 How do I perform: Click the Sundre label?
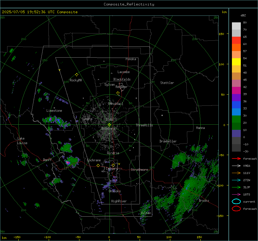pyautogui.click(x=87, y=119)
